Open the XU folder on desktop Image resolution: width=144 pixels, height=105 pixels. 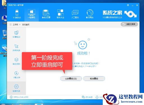4,5
